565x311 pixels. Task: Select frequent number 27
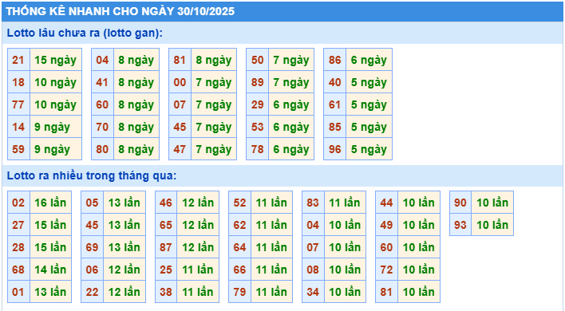[x=18, y=225]
